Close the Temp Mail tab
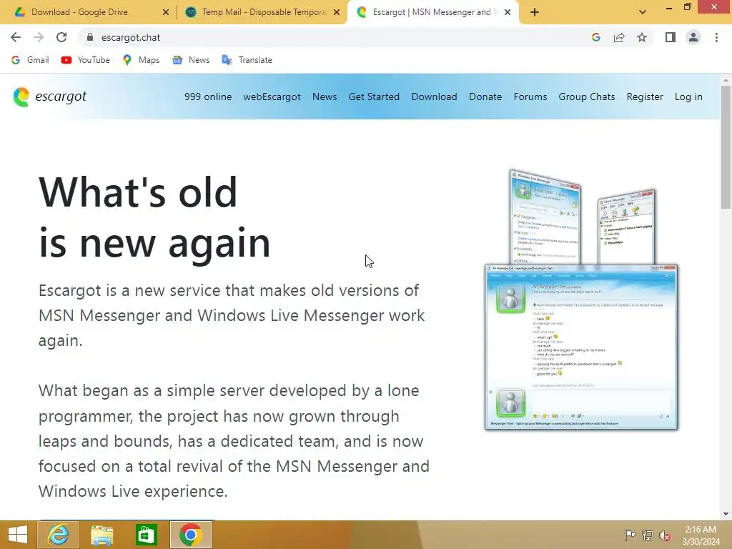The height and width of the screenshot is (549, 732). [337, 12]
